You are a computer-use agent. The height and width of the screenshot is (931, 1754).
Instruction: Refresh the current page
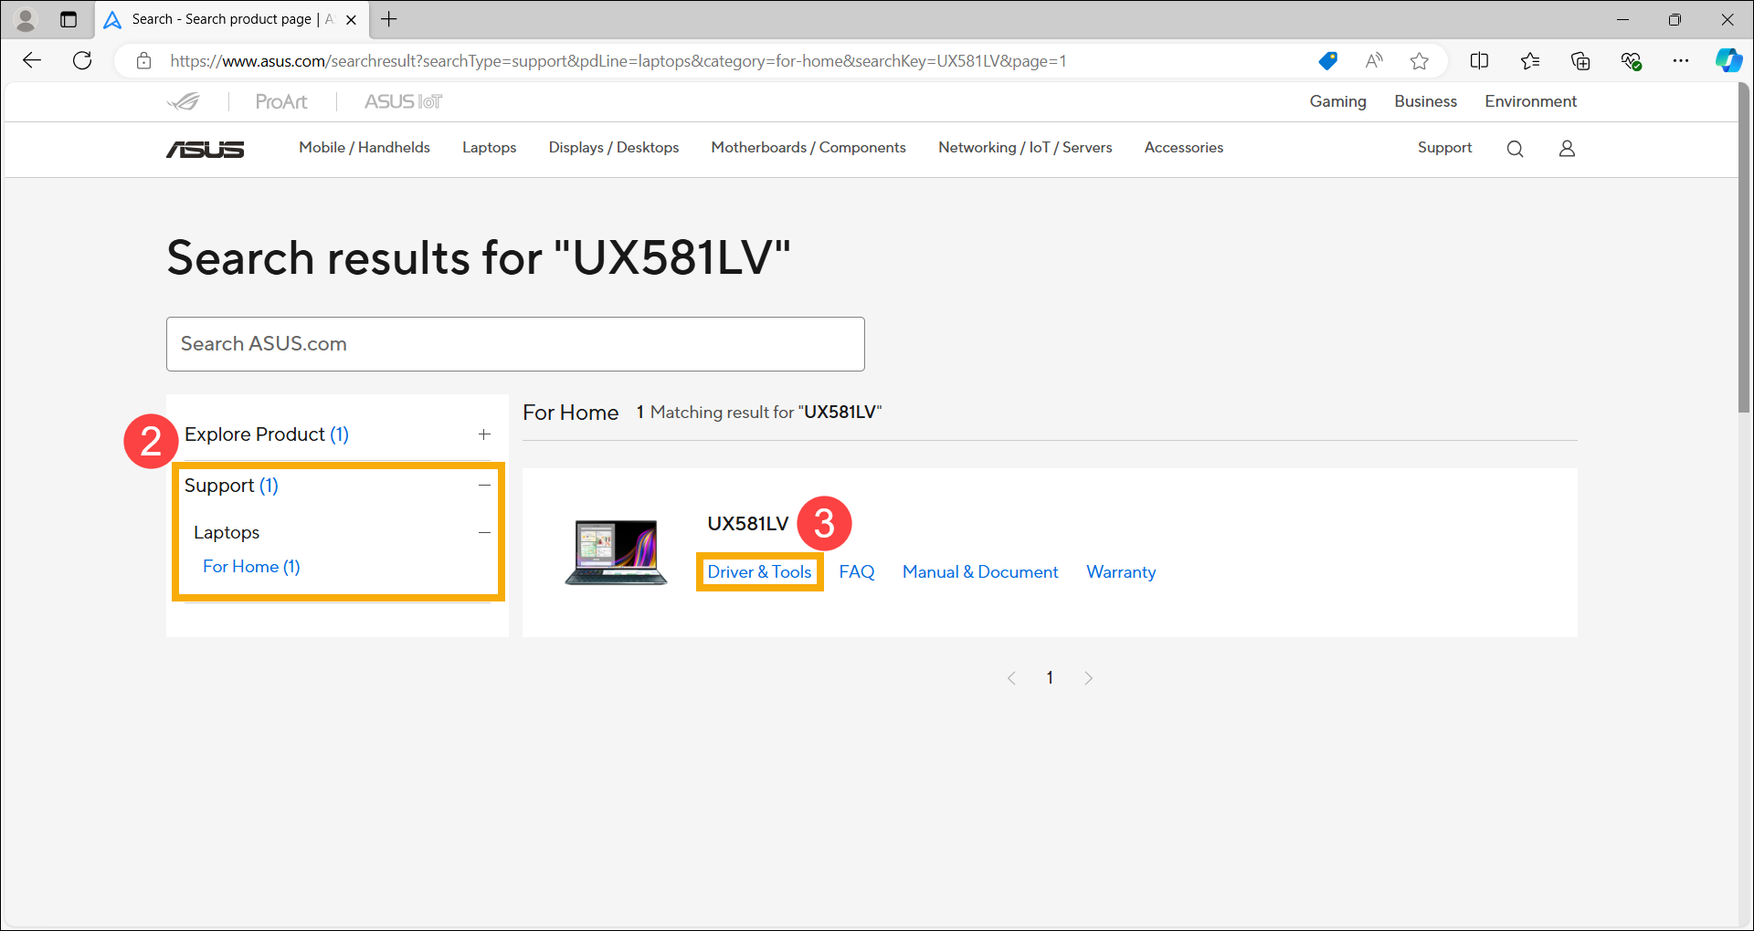(82, 61)
